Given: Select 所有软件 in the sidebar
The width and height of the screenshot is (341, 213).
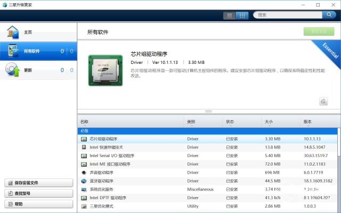Looking at the screenshot, I should click(38, 51).
